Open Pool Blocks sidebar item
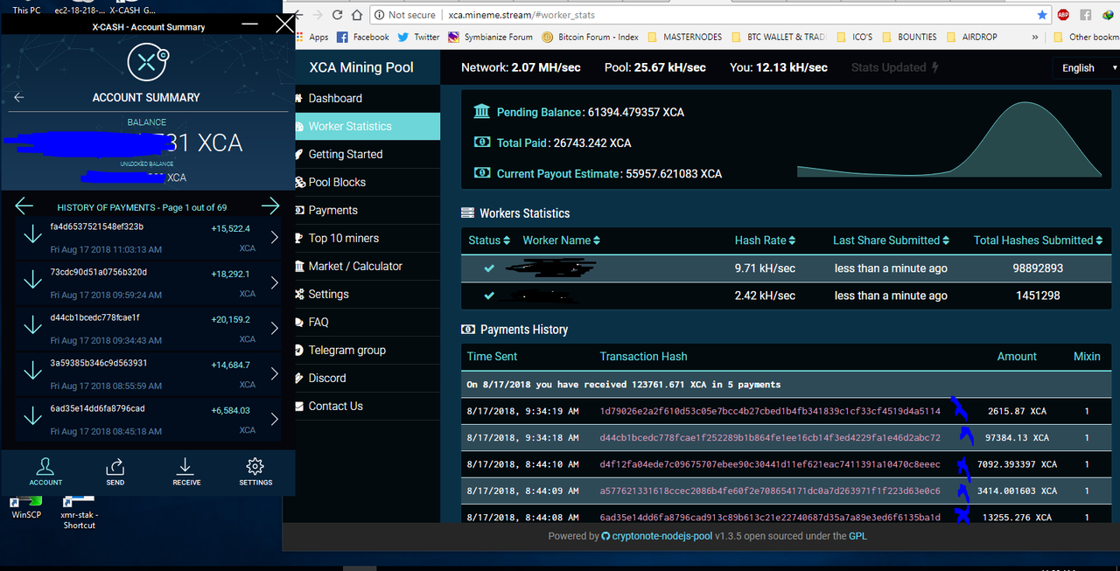Viewport: 1120px width, 571px height. (367, 182)
